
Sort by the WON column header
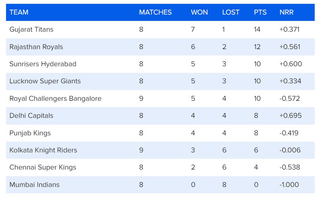(199, 12)
